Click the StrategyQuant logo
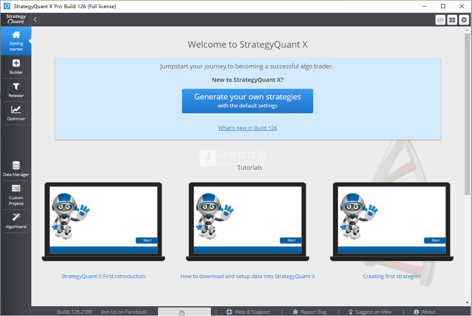 click(x=16, y=19)
